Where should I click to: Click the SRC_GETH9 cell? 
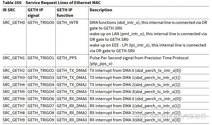(x=14, y=120)
